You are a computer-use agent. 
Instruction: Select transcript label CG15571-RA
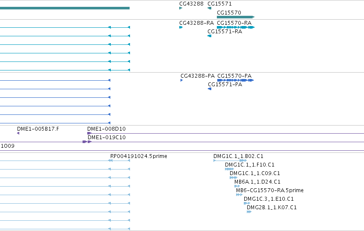tap(225, 32)
